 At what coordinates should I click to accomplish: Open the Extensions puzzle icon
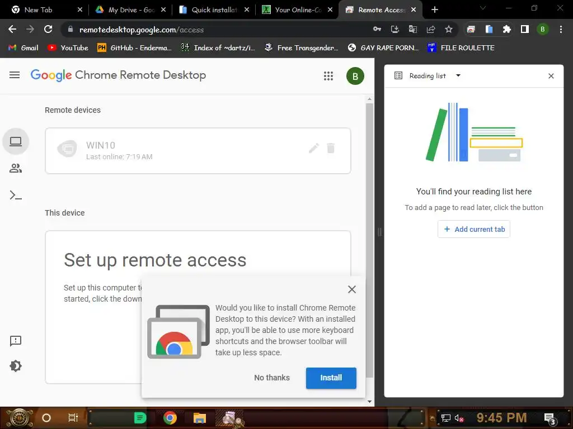(507, 29)
